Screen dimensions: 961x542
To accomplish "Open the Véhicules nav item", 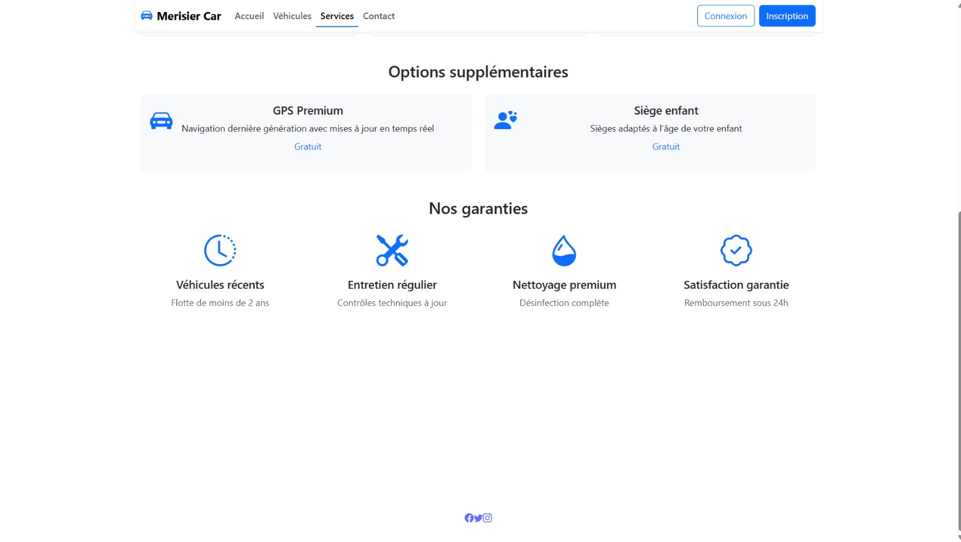I will coord(292,16).
